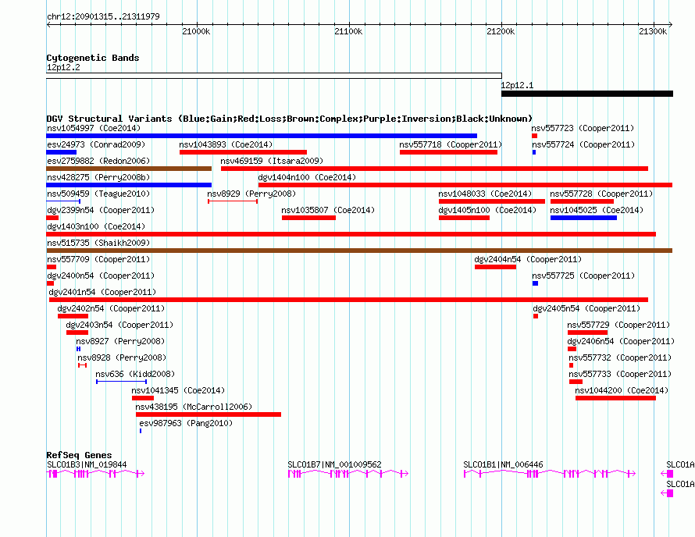Click the nsv557723 (Cooper2011) label

(583, 128)
